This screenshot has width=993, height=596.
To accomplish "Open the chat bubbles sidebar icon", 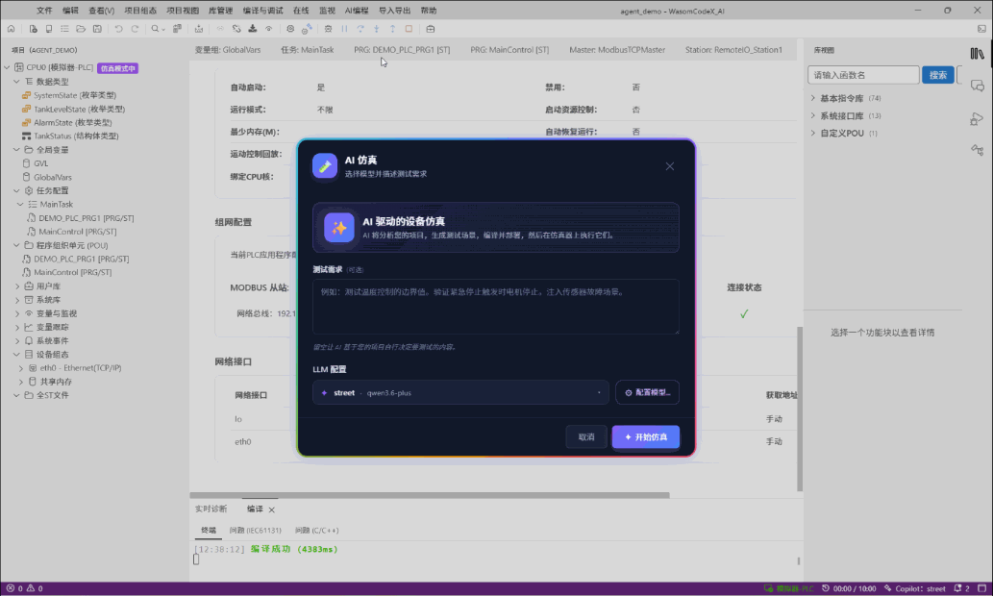I will tap(978, 87).
